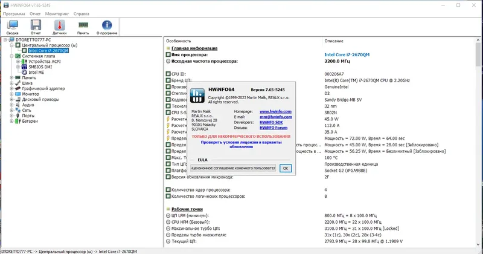Click the EULA license agreement text field

point(233,168)
